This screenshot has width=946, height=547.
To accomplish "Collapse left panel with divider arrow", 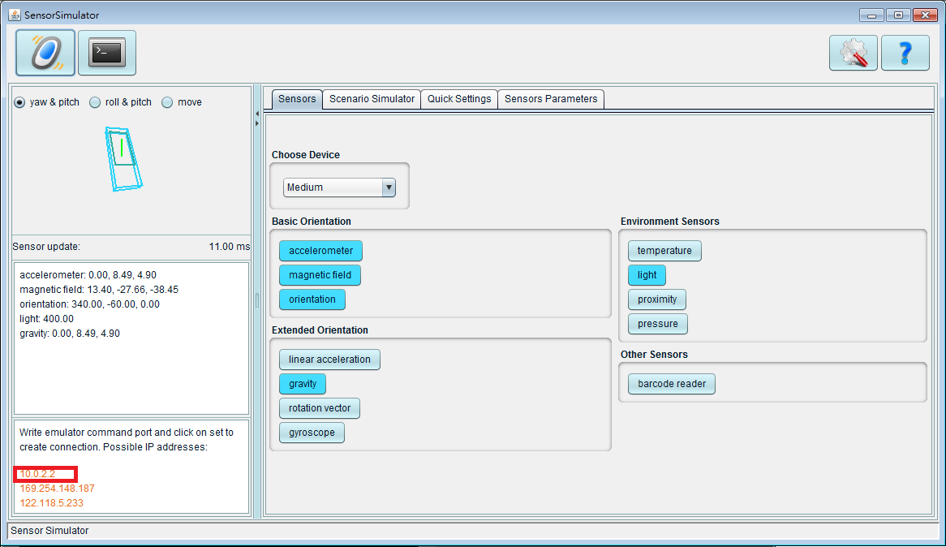I will (257, 114).
